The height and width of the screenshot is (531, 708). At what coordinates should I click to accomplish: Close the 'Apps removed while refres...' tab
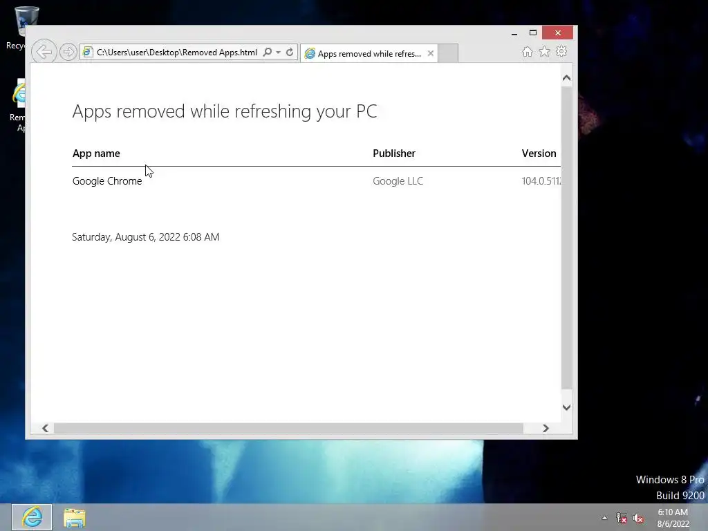[430, 53]
